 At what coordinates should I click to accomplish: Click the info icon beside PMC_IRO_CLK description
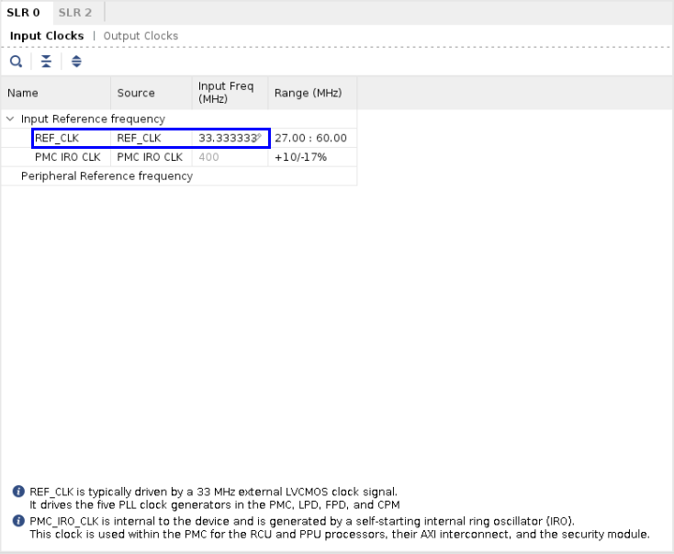[x=18, y=521]
